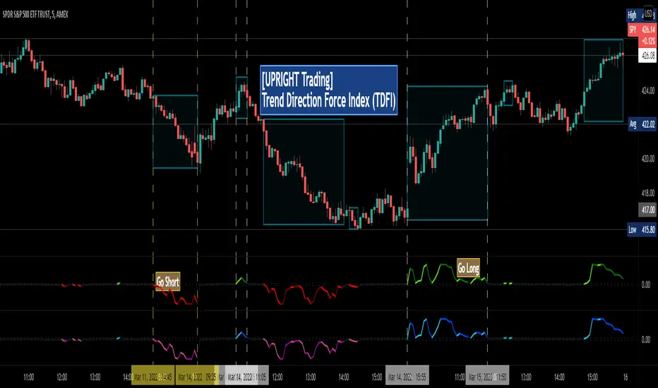Click the red SPY 426.14 price label
Screen dimensions: 658x388
pyautogui.click(x=642, y=30)
